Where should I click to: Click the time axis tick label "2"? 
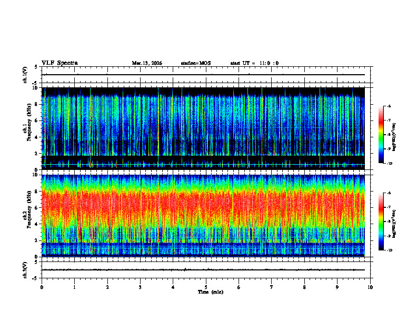107,287
